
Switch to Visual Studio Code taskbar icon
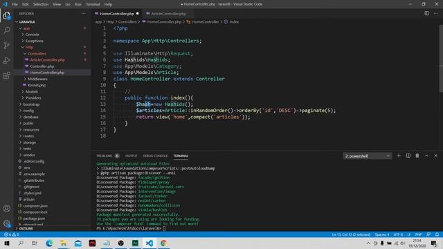point(150,243)
